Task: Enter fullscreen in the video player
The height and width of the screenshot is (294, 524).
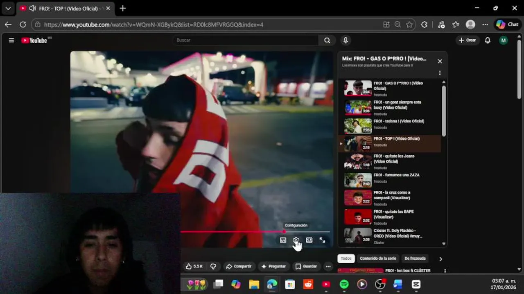Action: click(322, 240)
